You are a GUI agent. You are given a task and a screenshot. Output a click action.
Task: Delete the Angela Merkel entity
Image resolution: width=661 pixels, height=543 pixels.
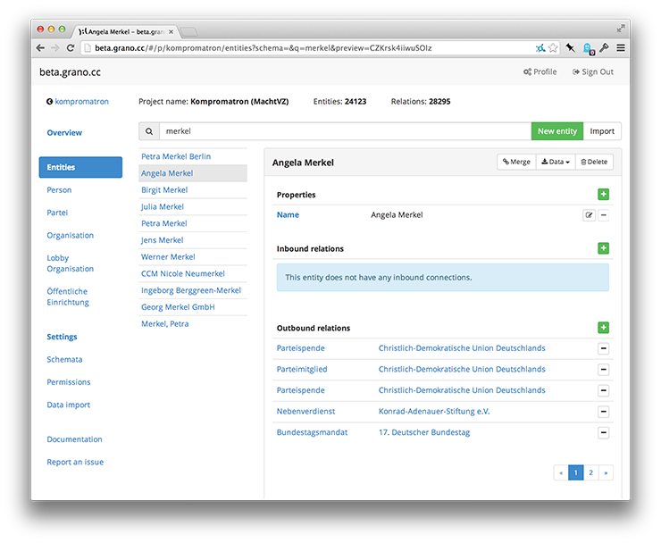594,162
